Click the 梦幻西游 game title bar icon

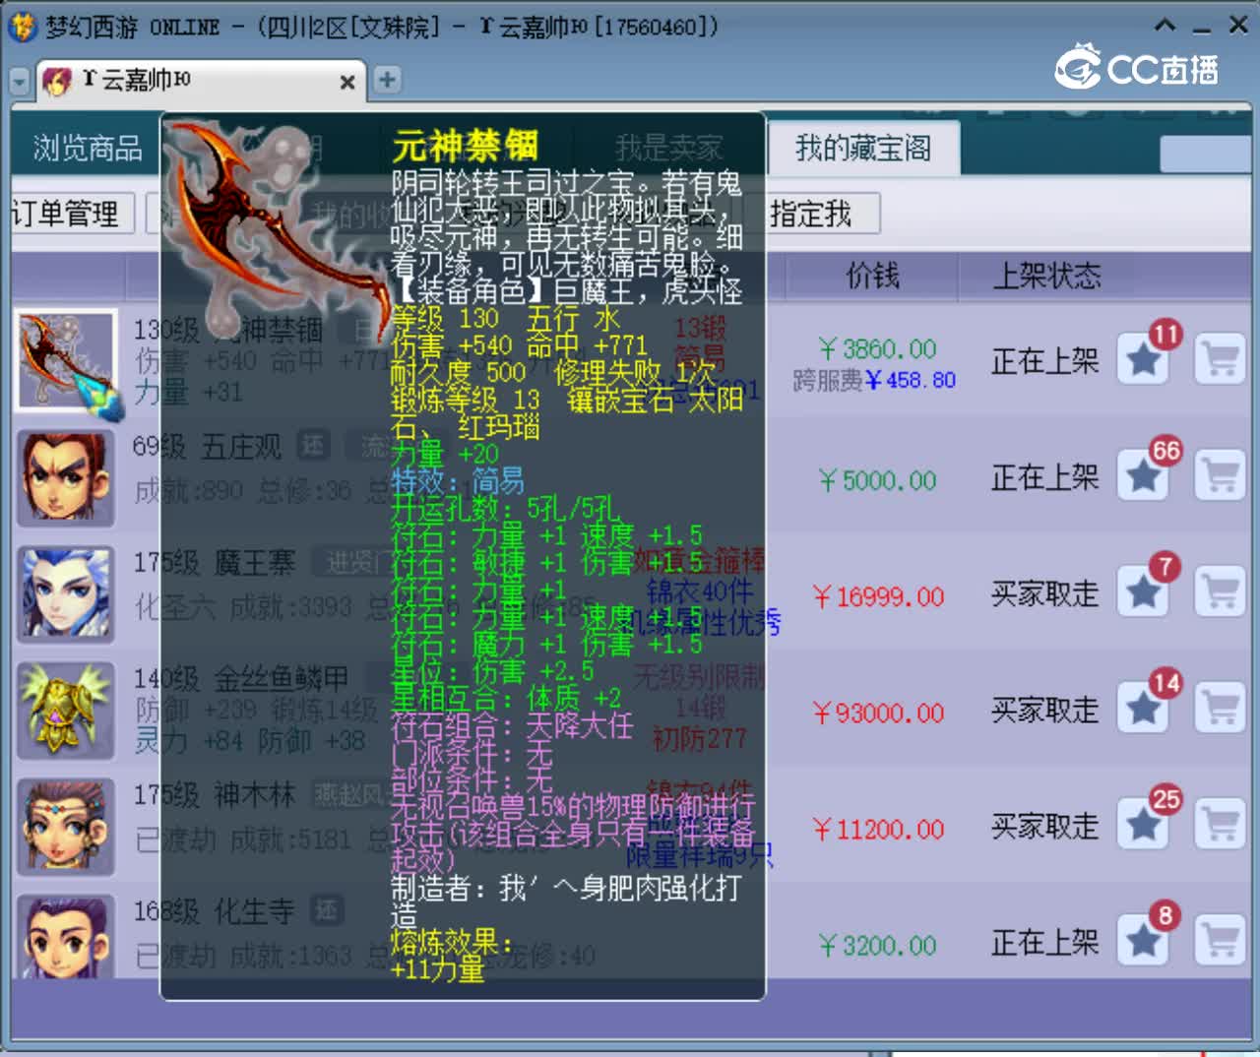(x=22, y=27)
